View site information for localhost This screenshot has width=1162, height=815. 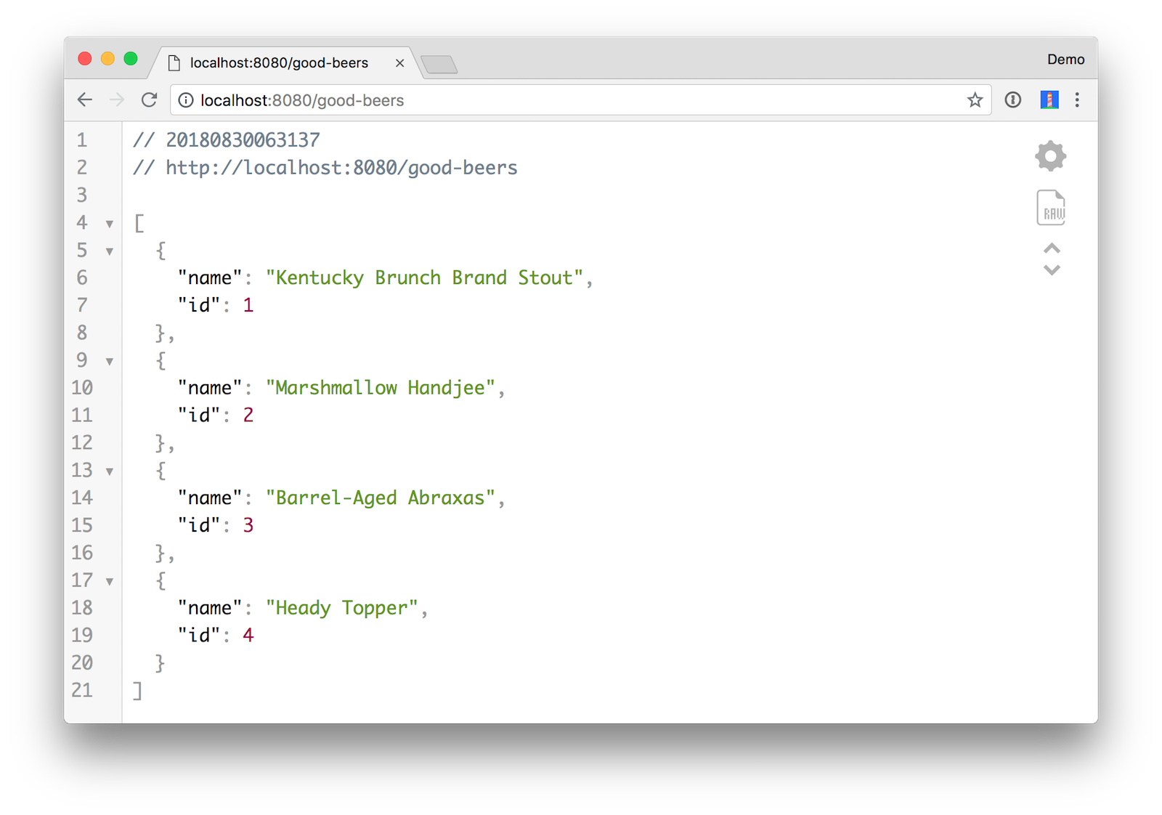[186, 100]
